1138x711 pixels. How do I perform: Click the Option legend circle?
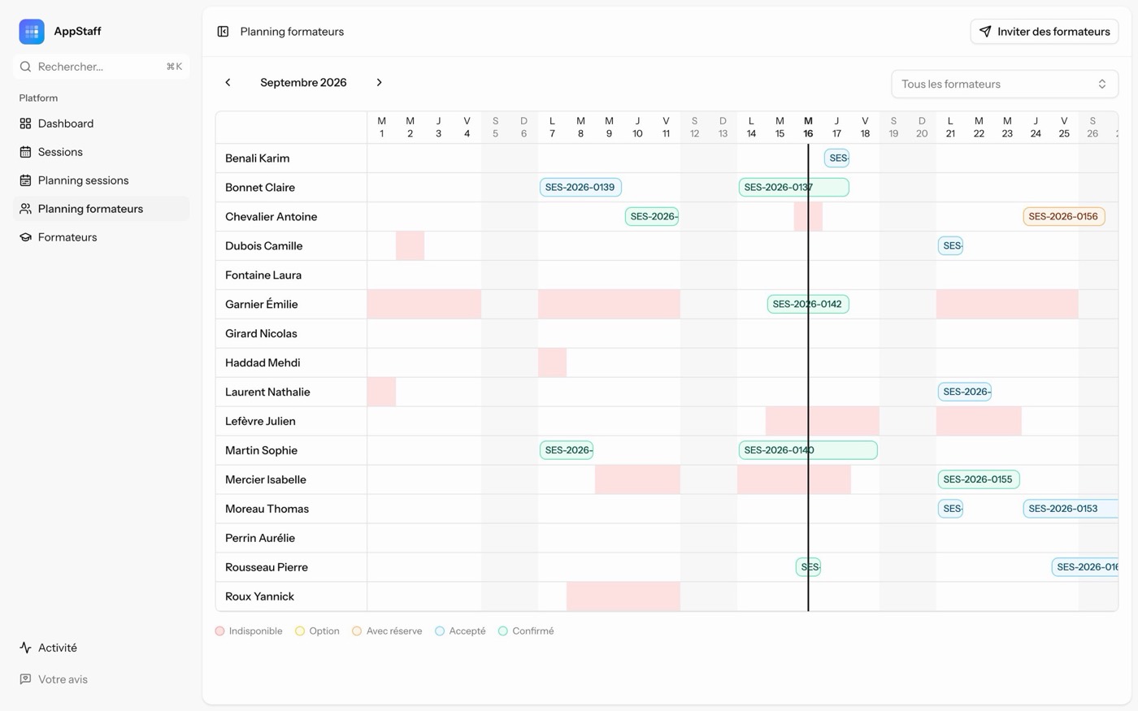[x=300, y=631]
